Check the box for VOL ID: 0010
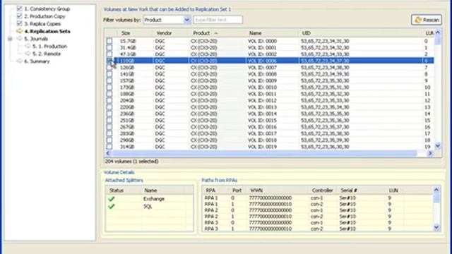 click(109, 87)
